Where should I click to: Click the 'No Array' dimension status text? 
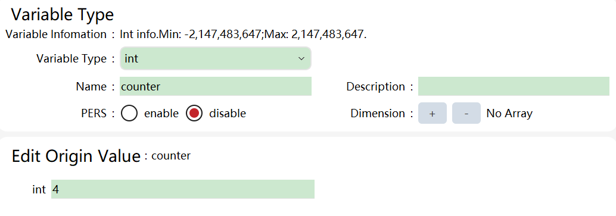click(509, 114)
